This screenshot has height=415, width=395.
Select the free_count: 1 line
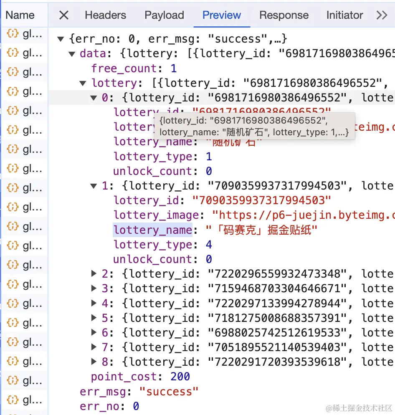coord(134,68)
